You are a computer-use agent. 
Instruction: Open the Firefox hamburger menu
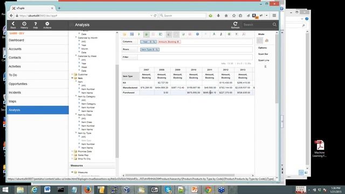(x=274, y=16)
